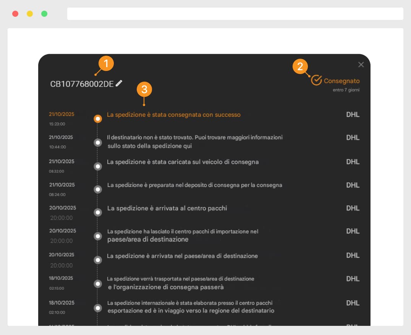Click timeline marker for the 08:24:00 event

pyautogui.click(x=98, y=190)
